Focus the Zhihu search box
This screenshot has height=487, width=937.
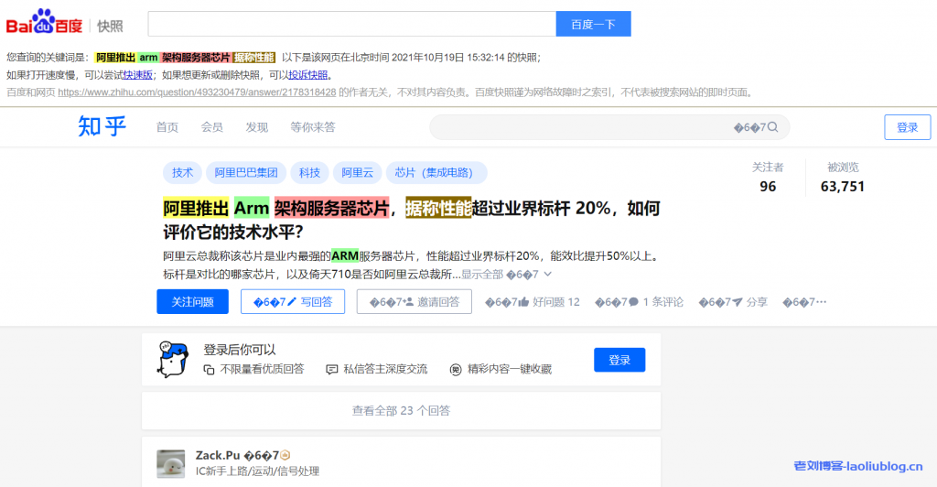[609, 127]
